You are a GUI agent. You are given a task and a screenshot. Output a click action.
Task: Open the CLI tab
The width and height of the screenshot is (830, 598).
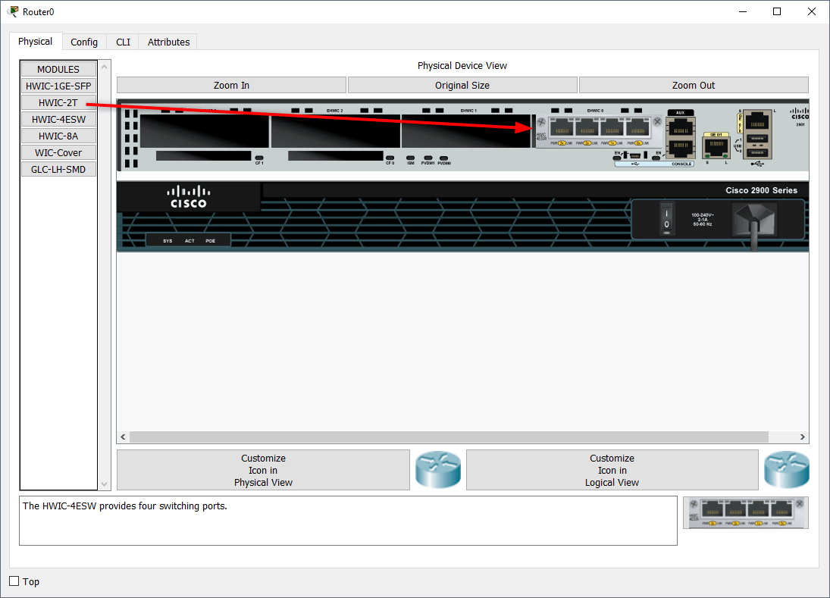[123, 42]
